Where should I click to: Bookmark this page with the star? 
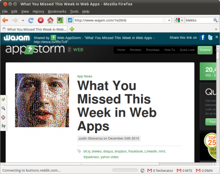point(164,20)
